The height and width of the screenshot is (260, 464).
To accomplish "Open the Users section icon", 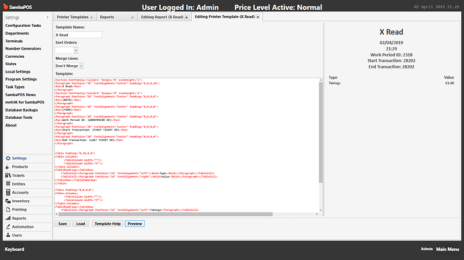I will click(x=8, y=235).
